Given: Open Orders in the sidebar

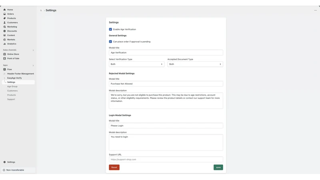Looking at the screenshot, I should (x=10, y=14).
